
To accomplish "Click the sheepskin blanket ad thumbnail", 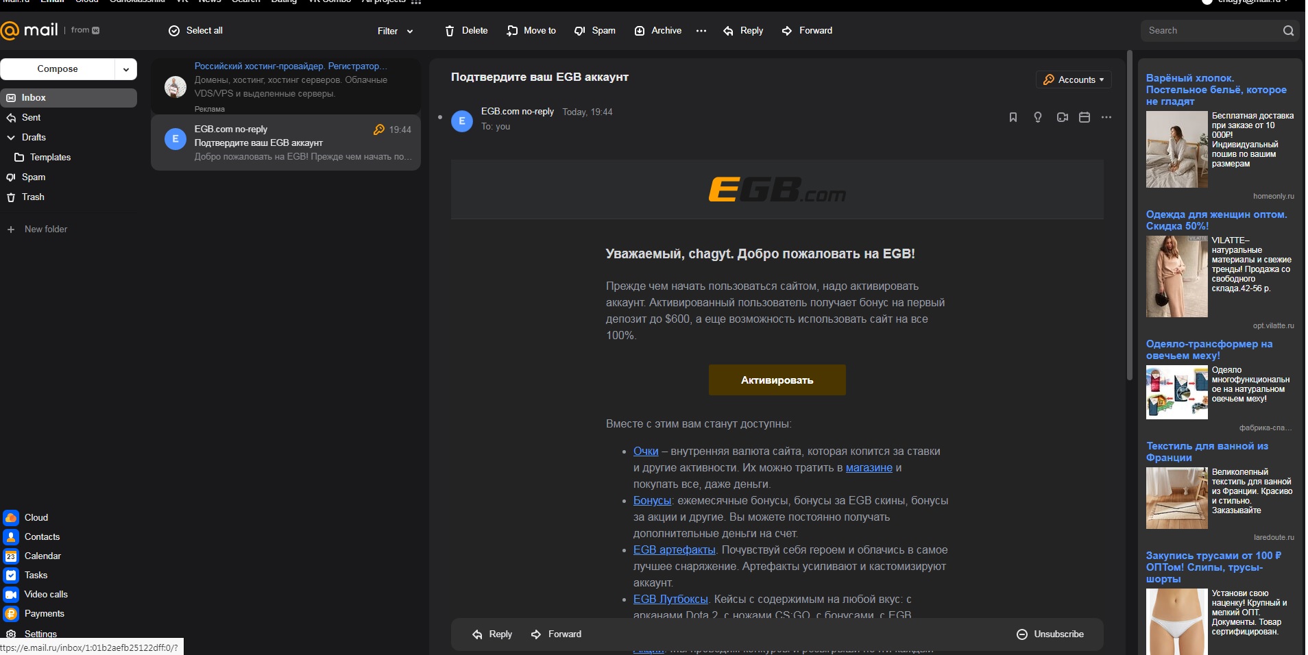I will (x=1177, y=392).
